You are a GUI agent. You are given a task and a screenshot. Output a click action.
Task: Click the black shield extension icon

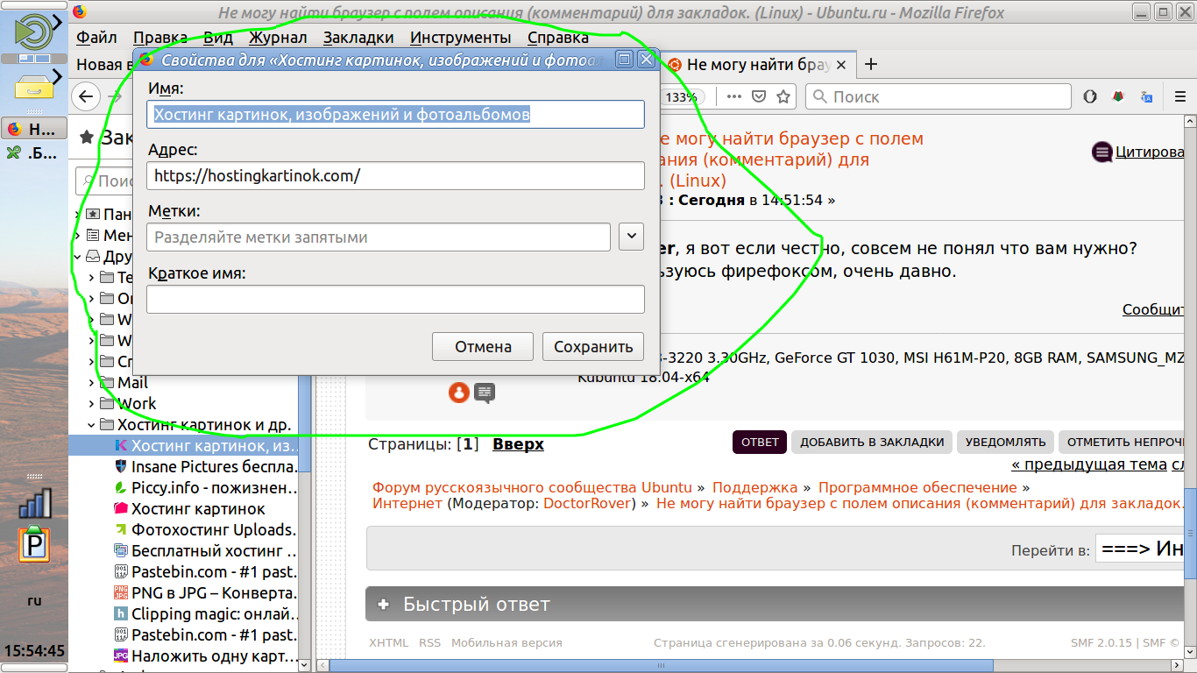click(x=1091, y=96)
